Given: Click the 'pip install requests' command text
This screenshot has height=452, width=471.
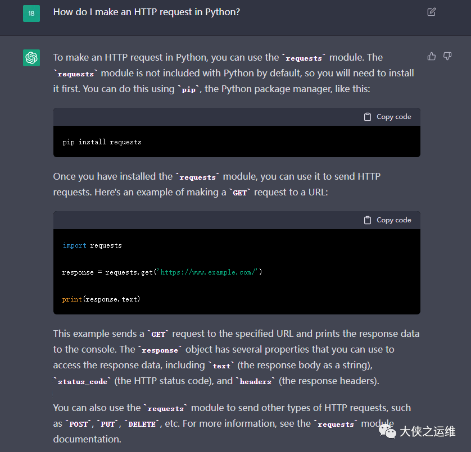Looking at the screenshot, I should [102, 142].
